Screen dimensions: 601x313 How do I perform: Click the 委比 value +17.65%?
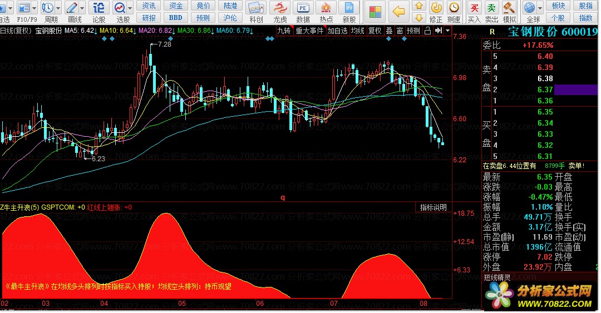pyautogui.click(x=538, y=45)
